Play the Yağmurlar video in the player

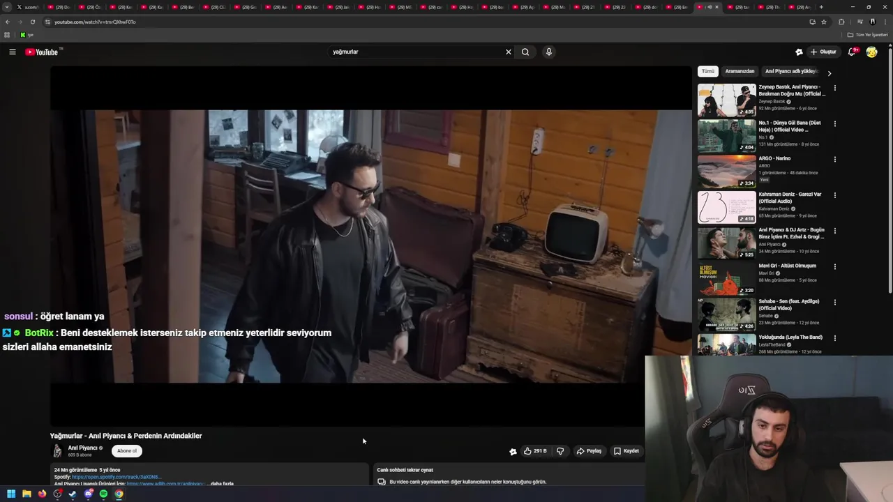371,245
